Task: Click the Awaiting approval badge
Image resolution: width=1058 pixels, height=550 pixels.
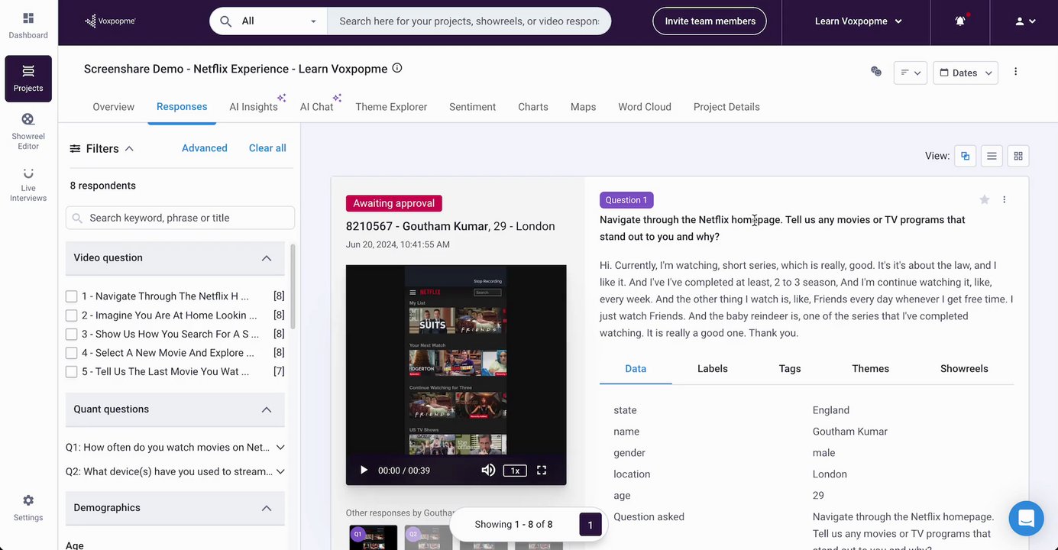Action: [393, 203]
